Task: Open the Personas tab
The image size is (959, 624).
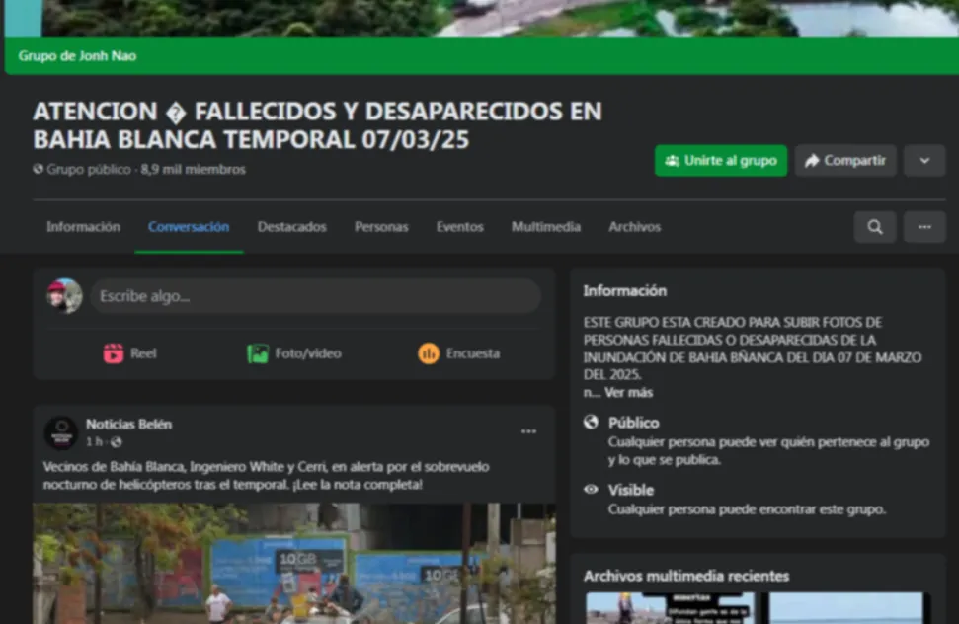Action: click(x=381, y=227)
